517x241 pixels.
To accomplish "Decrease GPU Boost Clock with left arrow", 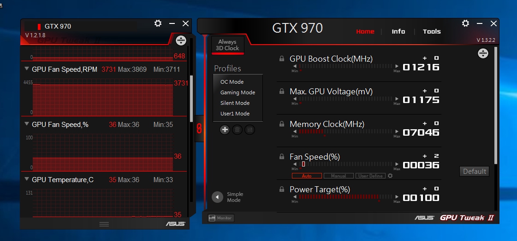I will [x=295, y=66].
